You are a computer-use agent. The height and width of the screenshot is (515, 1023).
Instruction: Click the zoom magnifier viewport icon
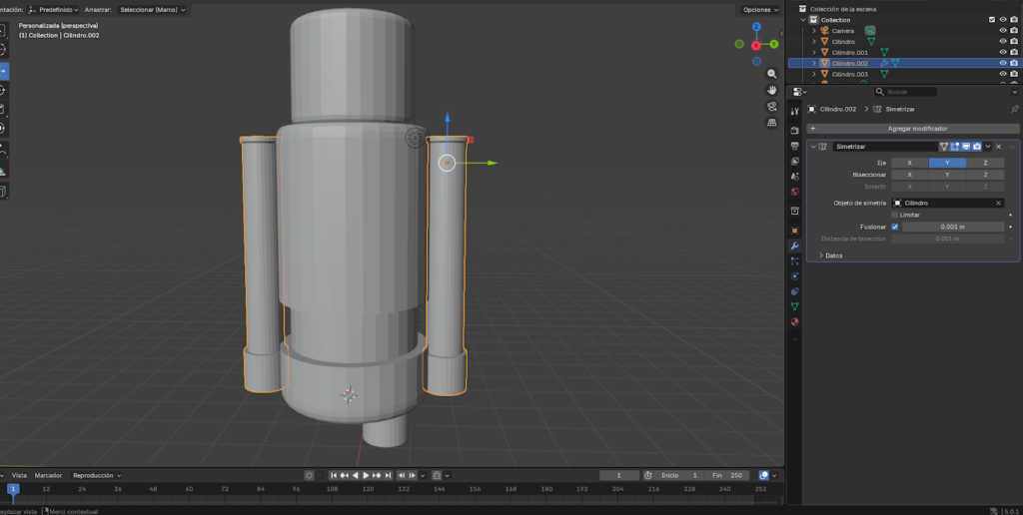(772, 75)
